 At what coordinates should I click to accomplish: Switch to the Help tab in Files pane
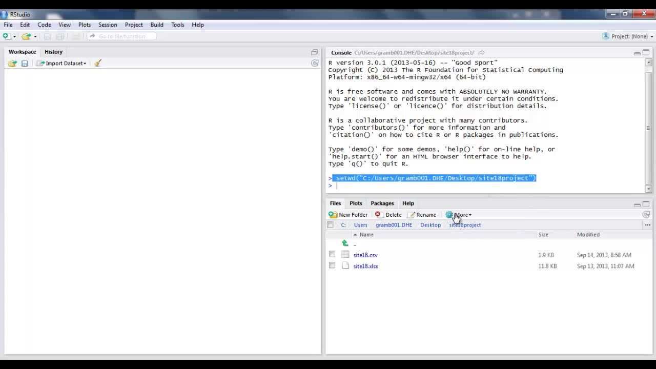[408, 203]
